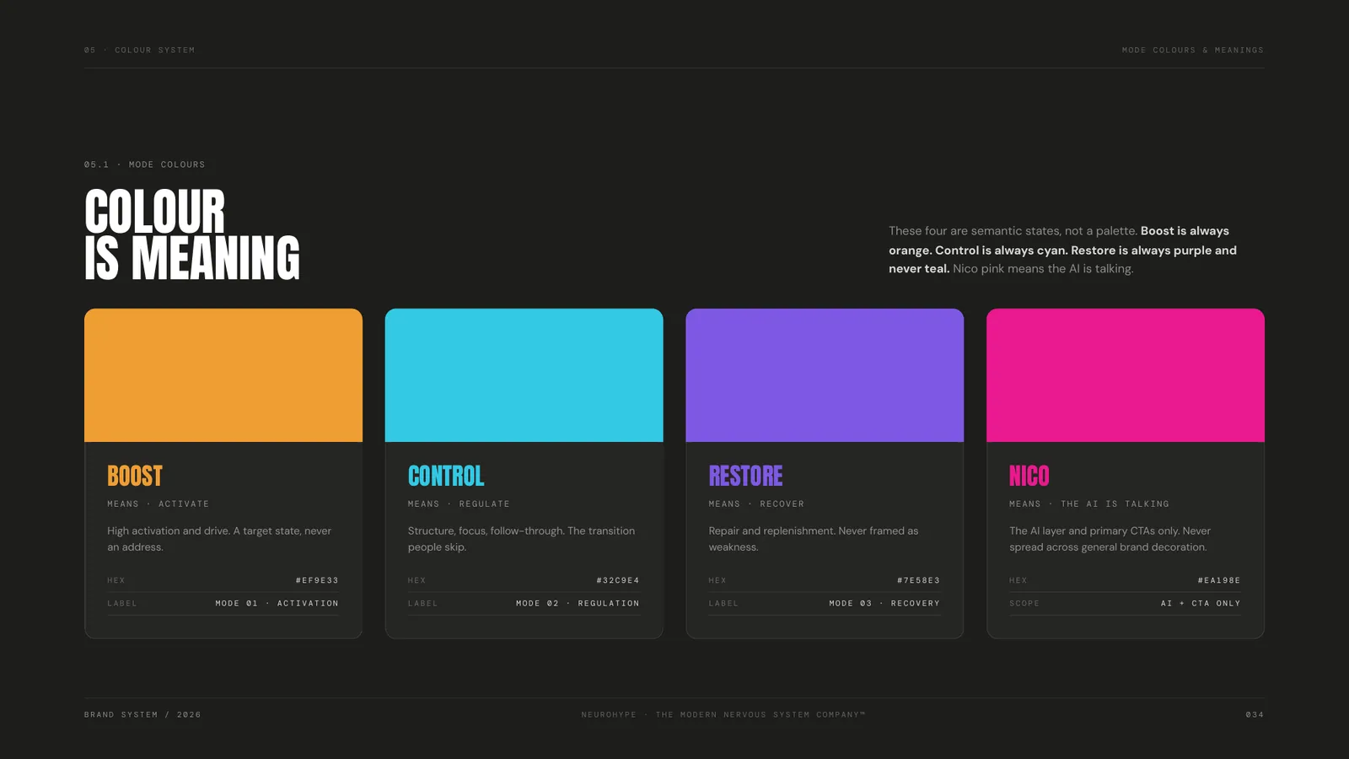Click 'MEANS · THE AI IS TALKING' text
Screen dimensions: 1349x759
(x=1089, y=503)
